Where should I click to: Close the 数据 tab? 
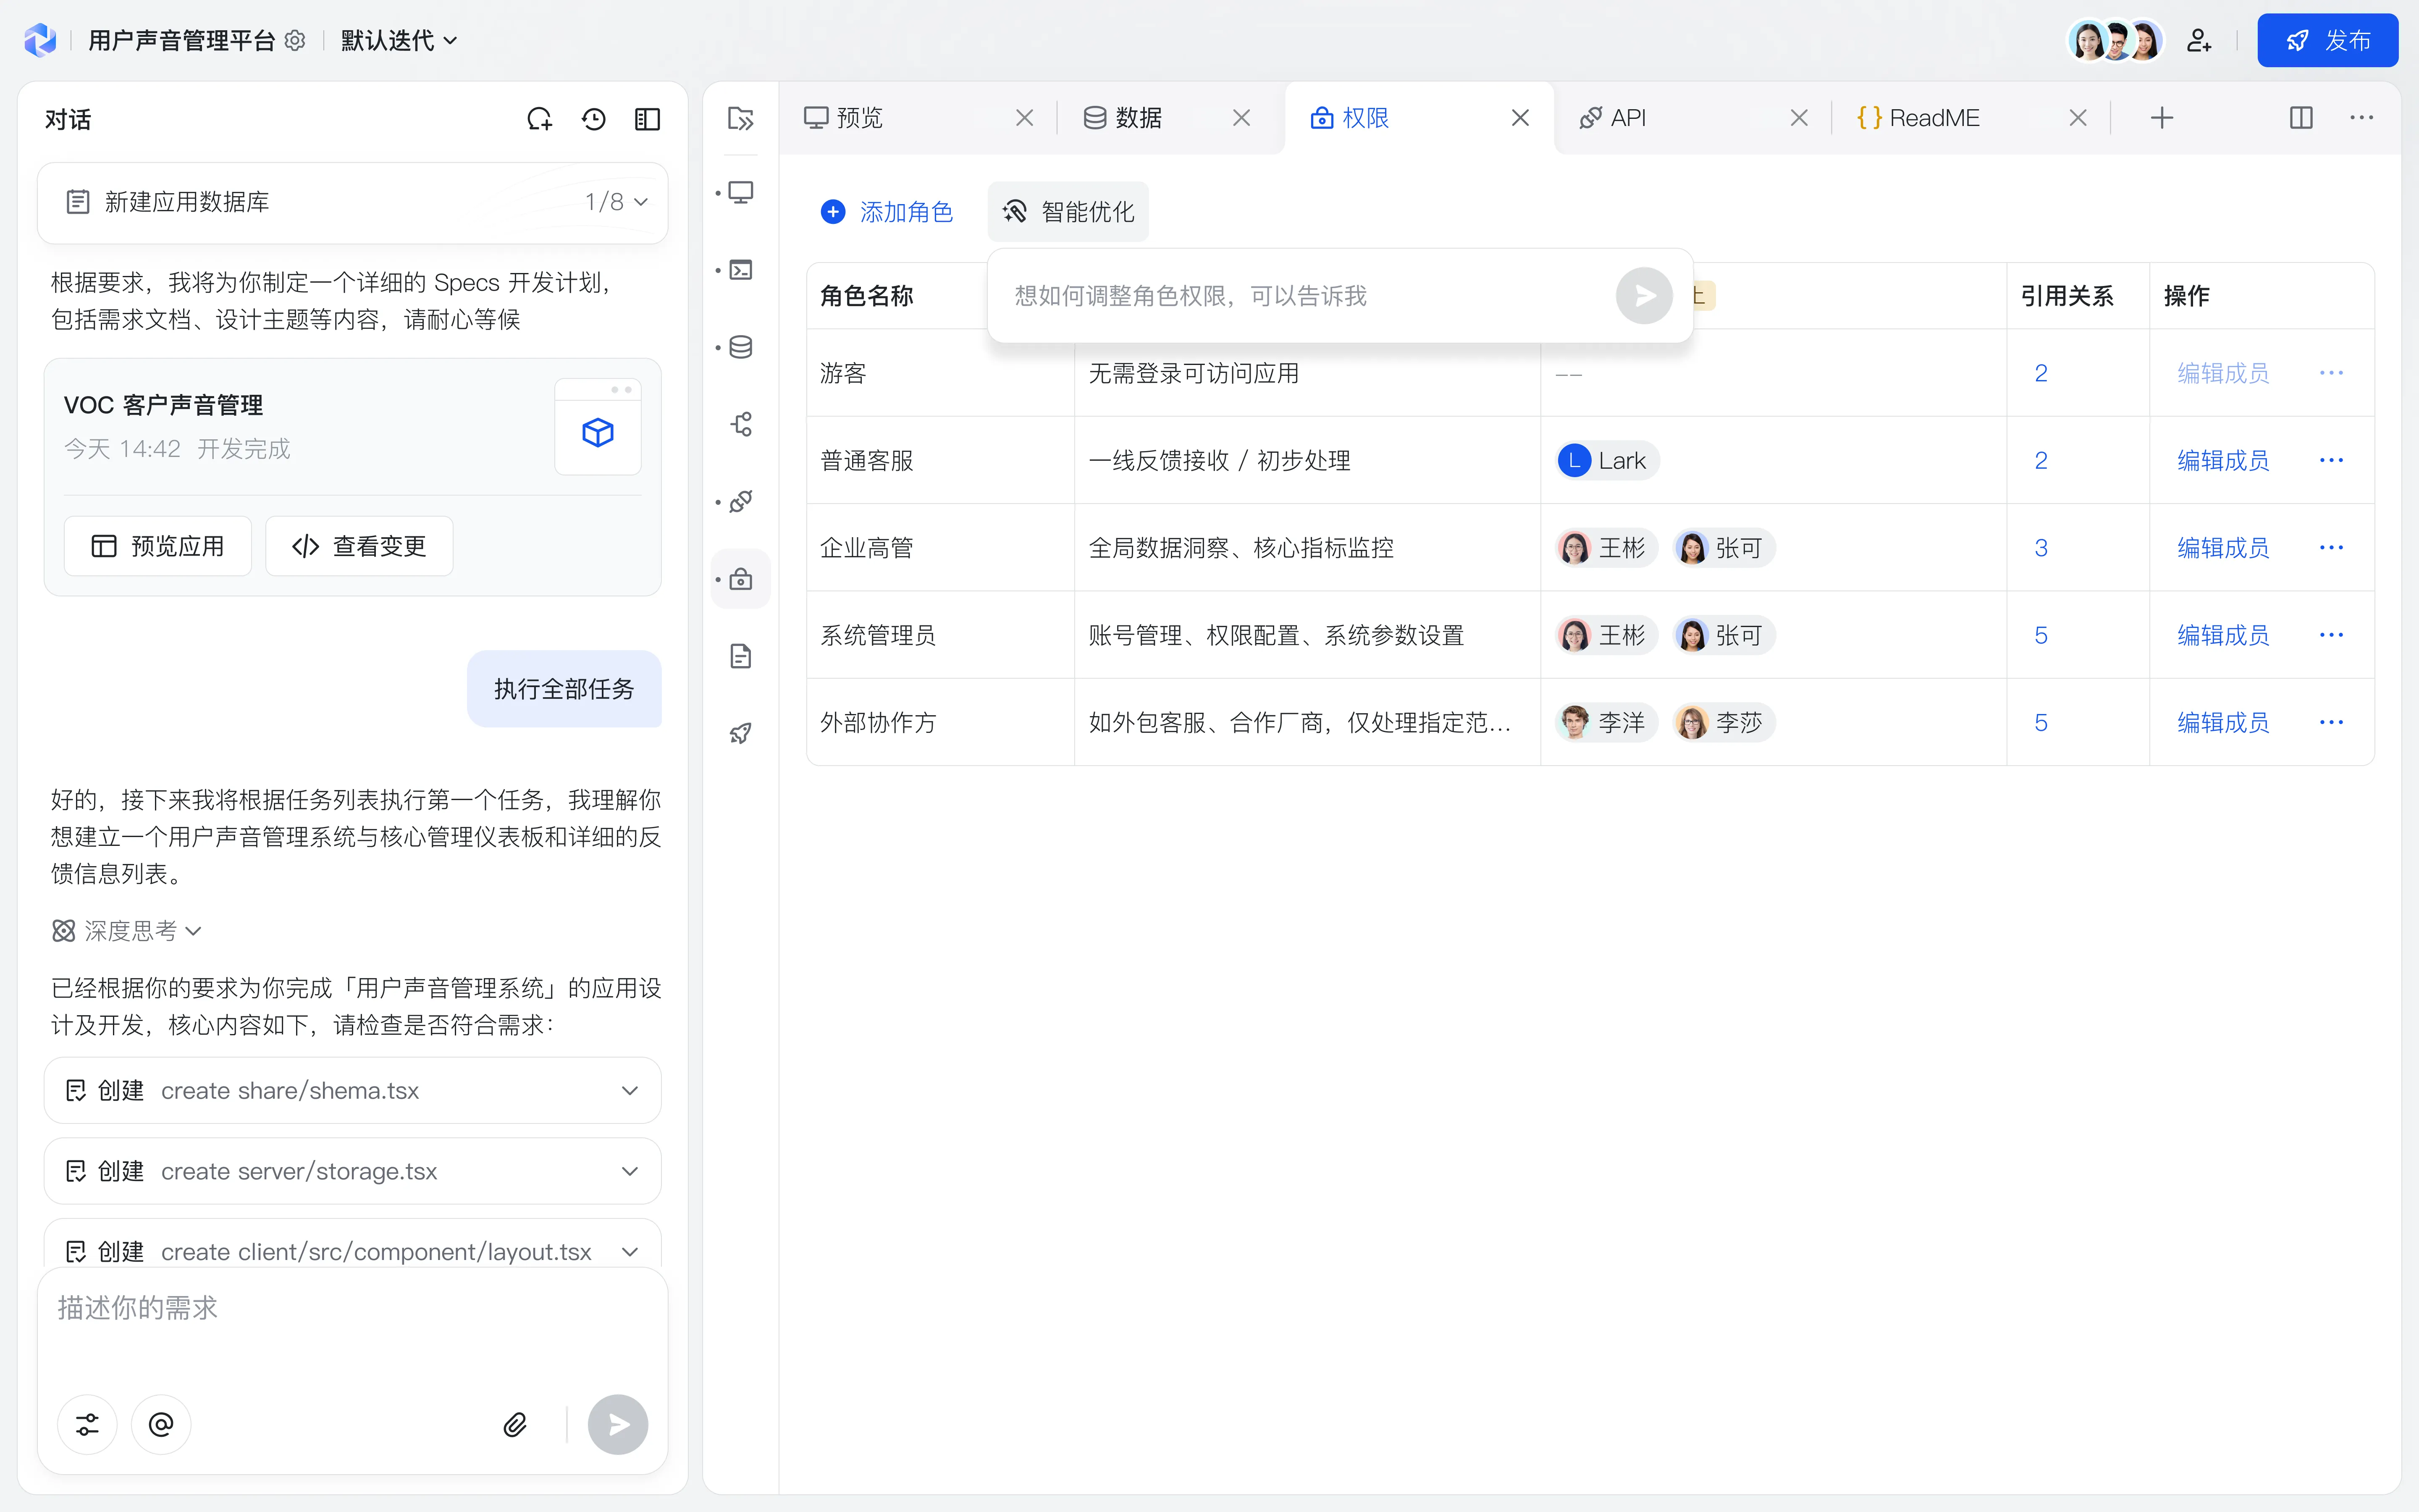[x=1241, y=118]
